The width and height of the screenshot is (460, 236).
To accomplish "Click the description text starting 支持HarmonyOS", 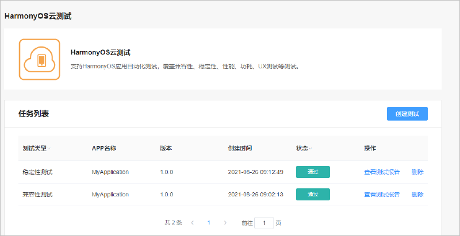I will (x=185, y=67).
